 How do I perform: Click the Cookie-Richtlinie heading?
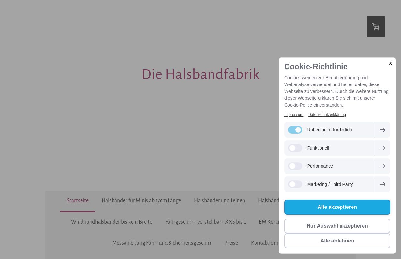pos(316,67)
